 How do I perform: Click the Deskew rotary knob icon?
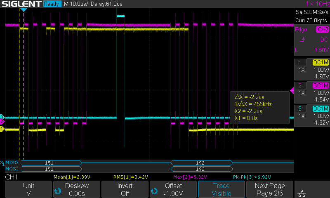tap(57, 191)
